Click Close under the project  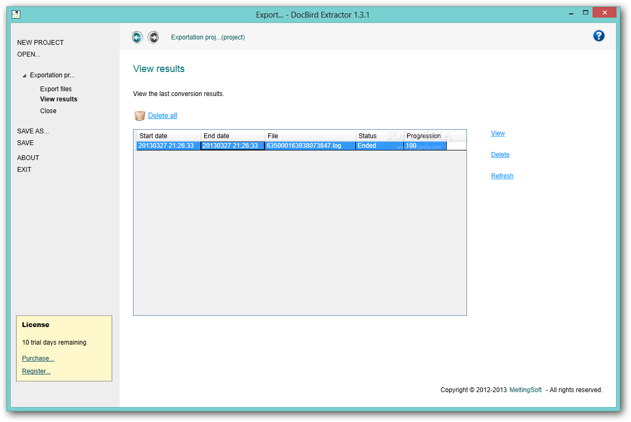(48, 110)
